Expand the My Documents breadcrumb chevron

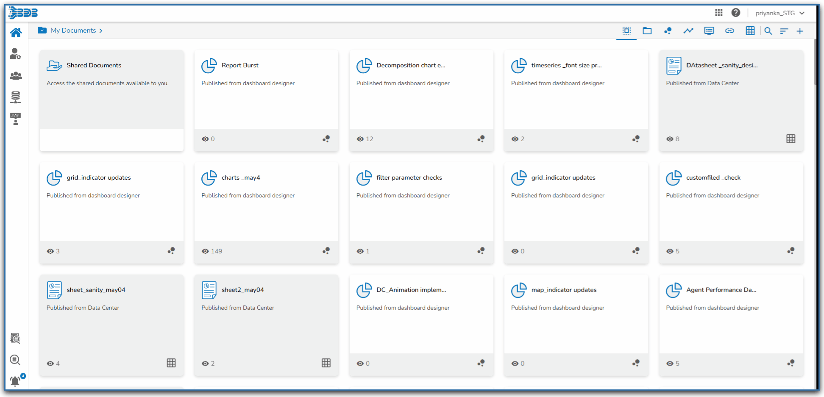pyautogui.click(x=101, y=31)
